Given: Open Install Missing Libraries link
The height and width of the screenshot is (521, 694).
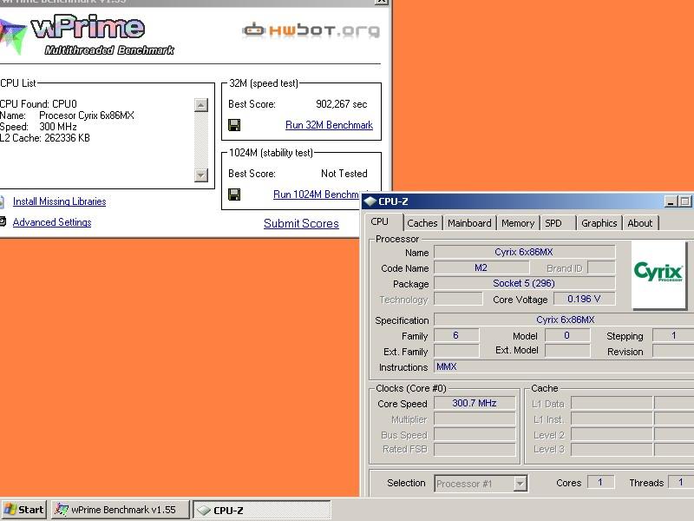Looking at the screenshot, I should coord(59,201).
